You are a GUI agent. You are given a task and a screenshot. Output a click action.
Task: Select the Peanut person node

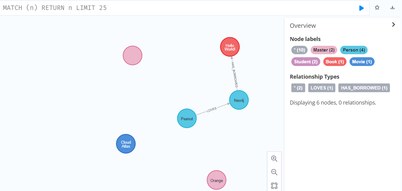click(187, 118)
